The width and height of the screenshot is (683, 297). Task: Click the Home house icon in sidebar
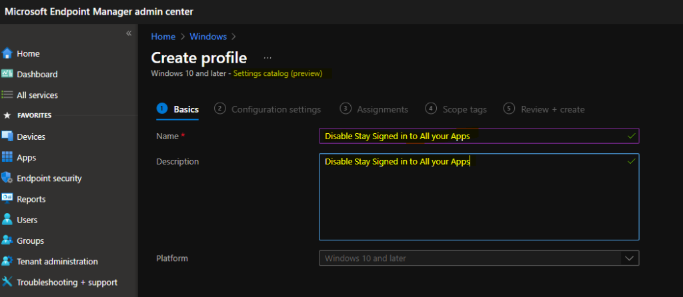[7, 53]
